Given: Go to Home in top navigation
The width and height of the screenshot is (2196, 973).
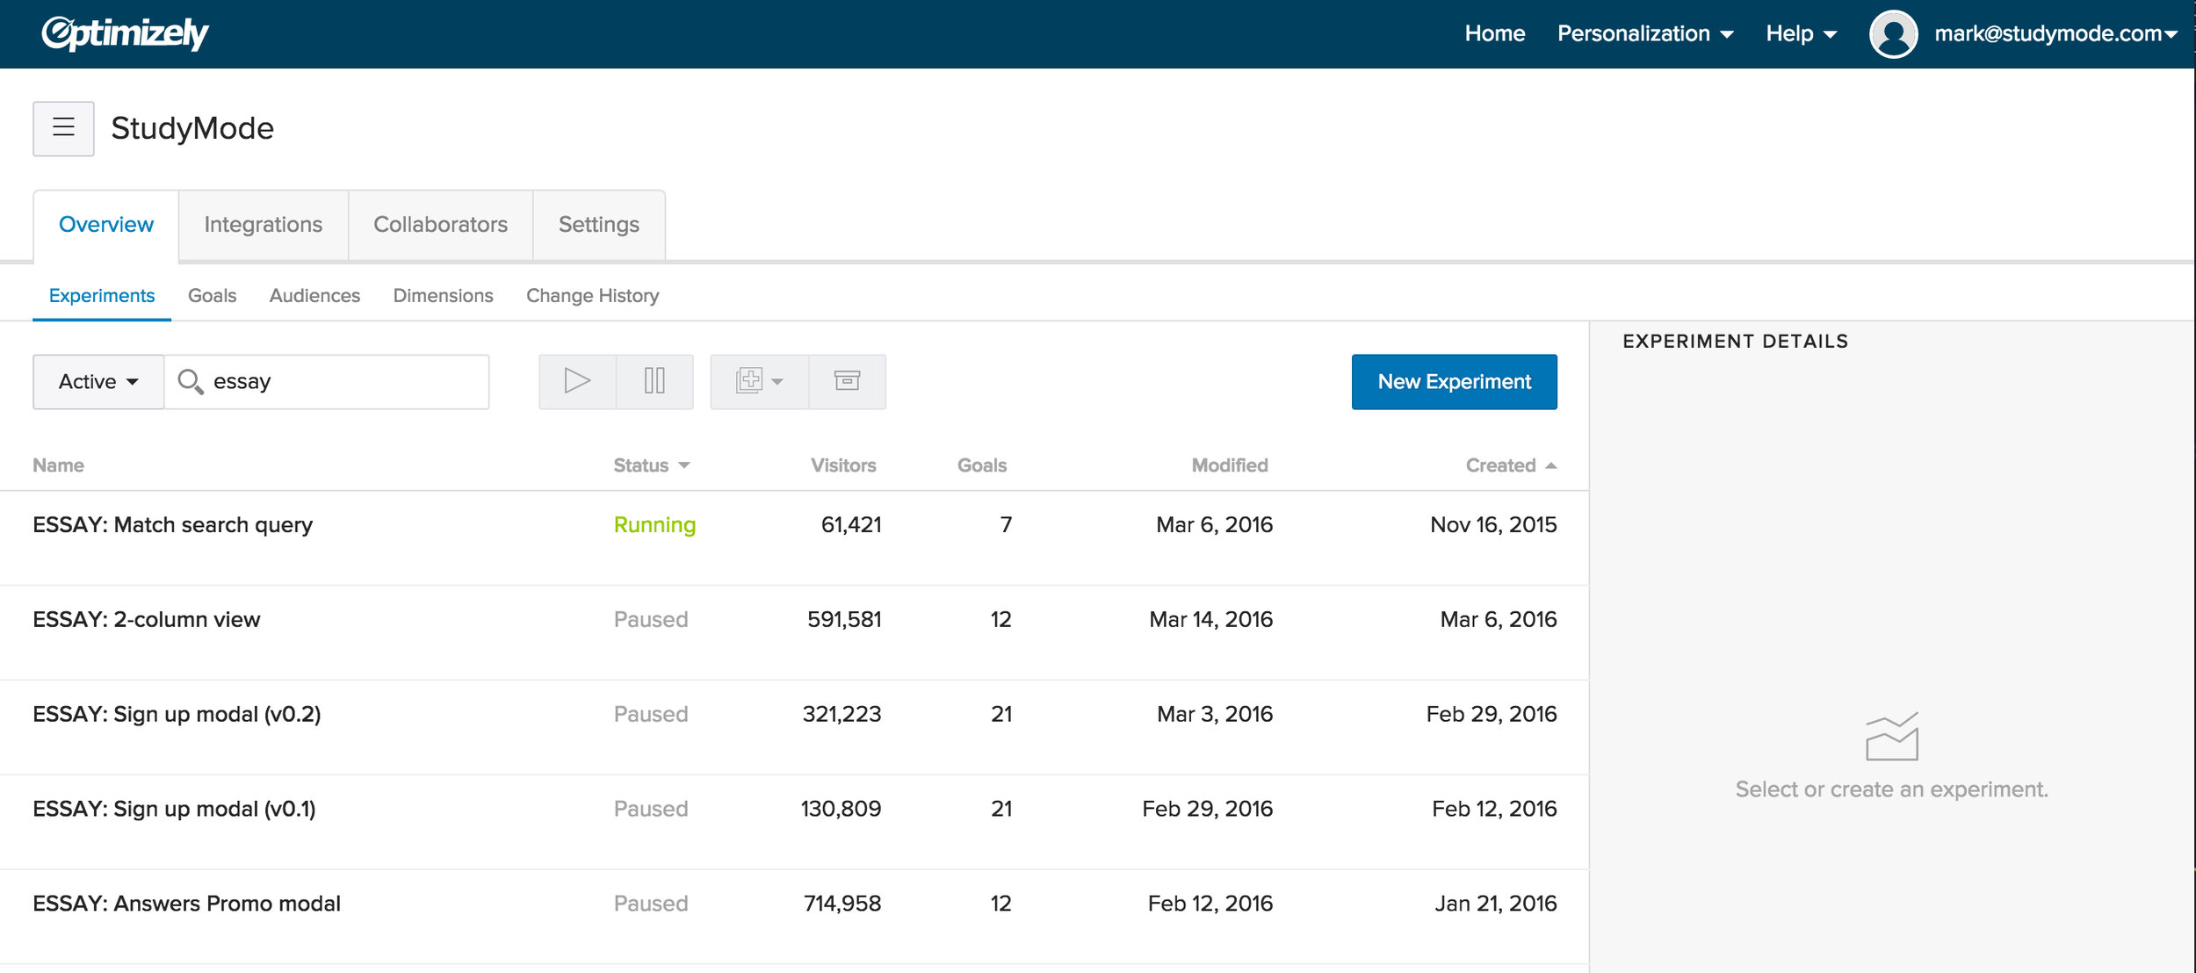Looking at the screenshot, I should click(1494, 33).
